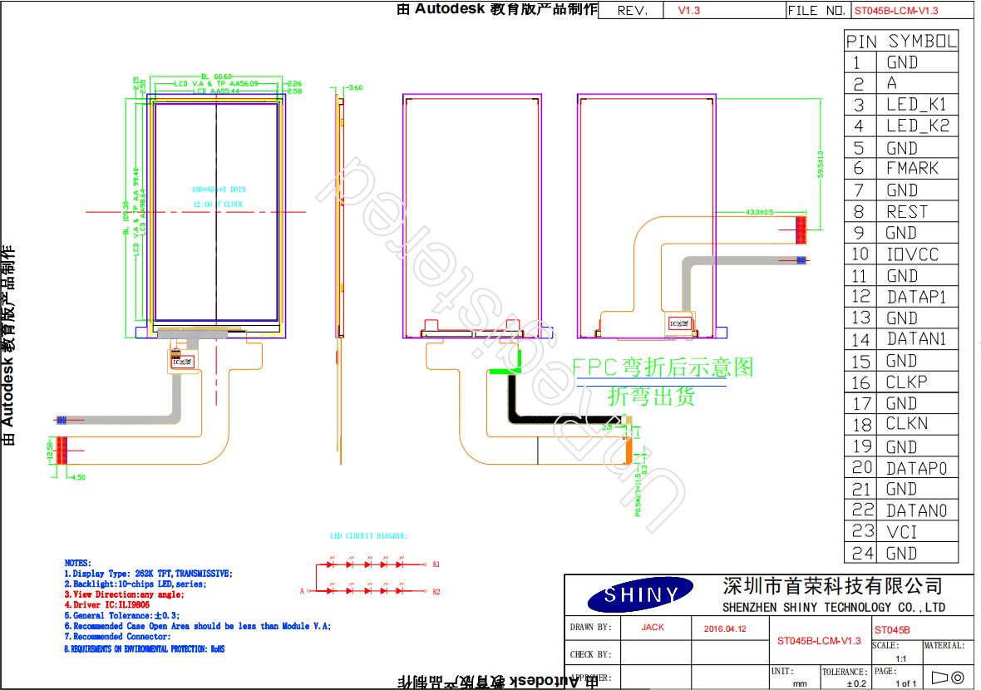Select pin 6 FMARK row in table

[901, 169]
